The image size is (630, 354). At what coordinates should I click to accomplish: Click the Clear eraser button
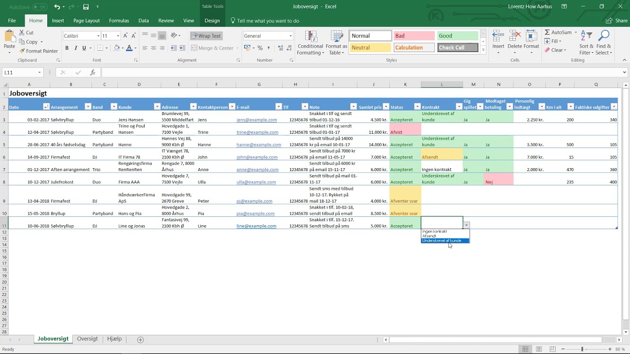[556, 50]
